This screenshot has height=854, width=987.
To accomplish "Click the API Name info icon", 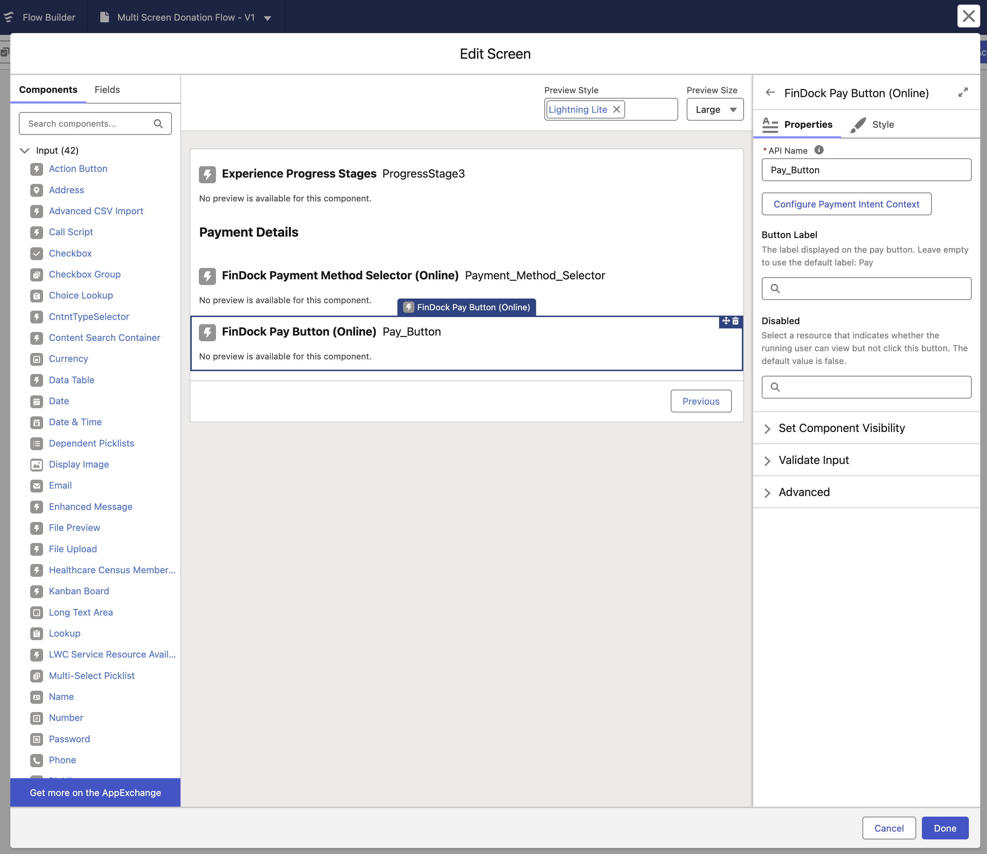I will pos(819,150).
